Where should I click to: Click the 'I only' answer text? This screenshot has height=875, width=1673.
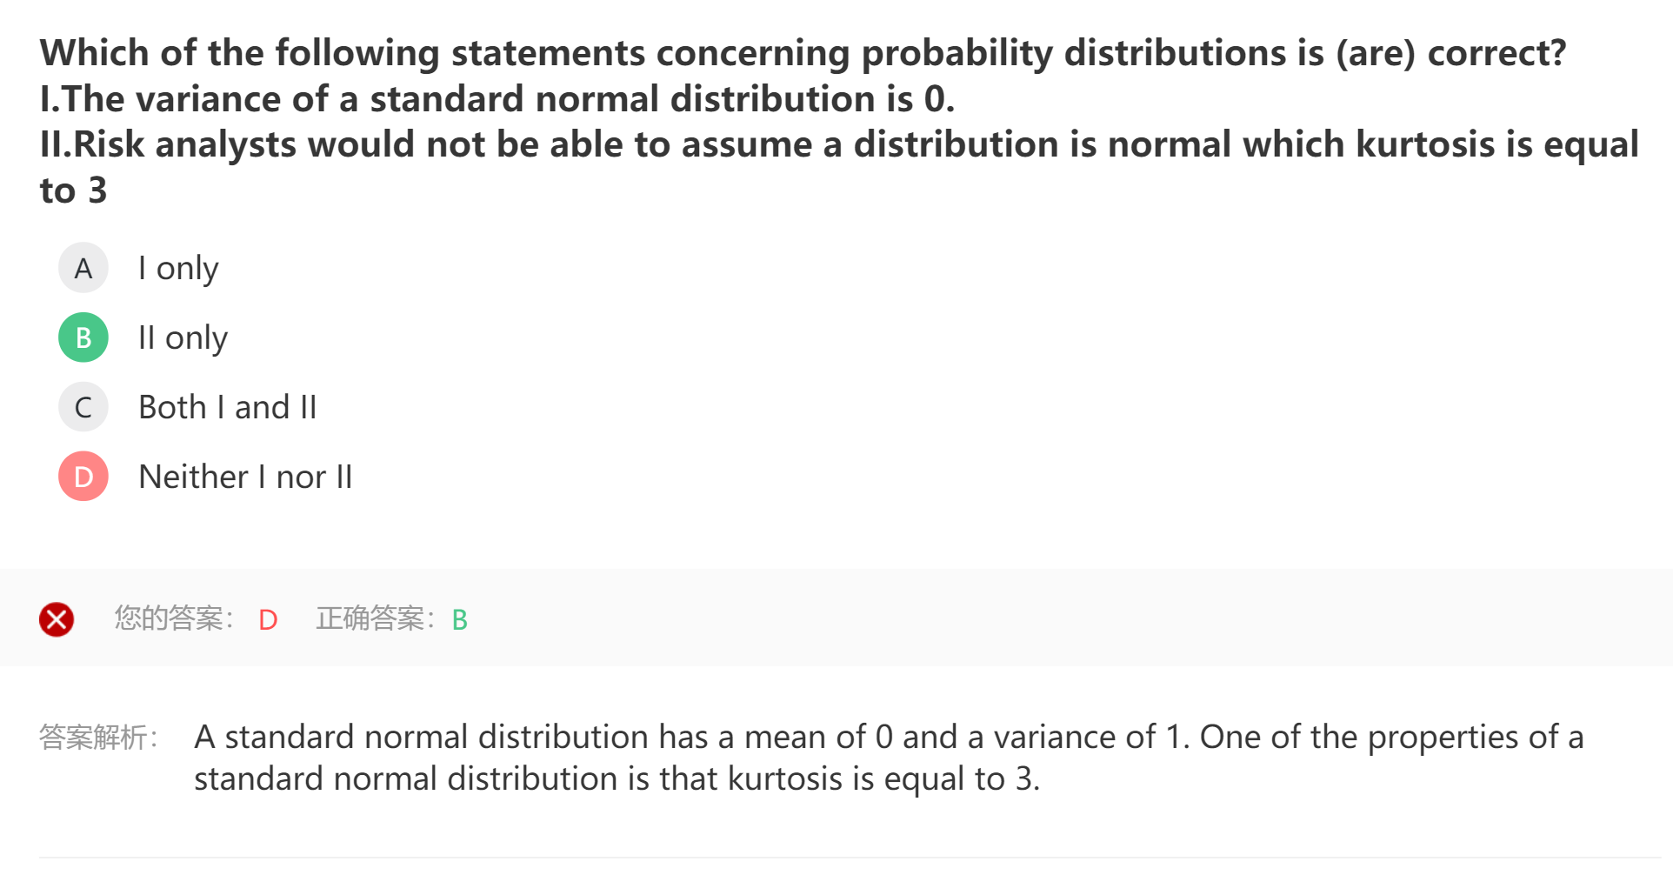tap(178, 268)
